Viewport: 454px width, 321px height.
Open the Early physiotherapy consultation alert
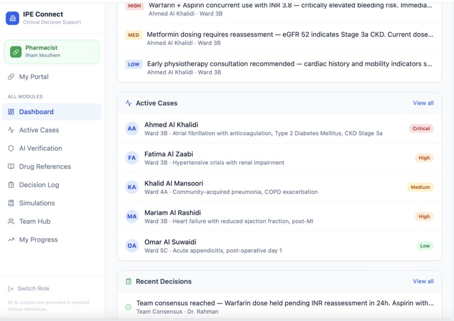[x=279, y=68]
